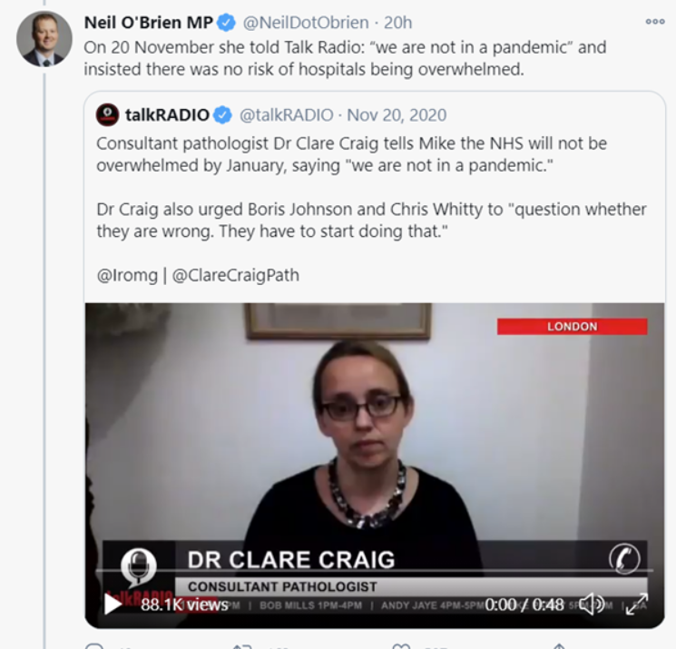Play the Dr Clare Craig video

[113, 604]
